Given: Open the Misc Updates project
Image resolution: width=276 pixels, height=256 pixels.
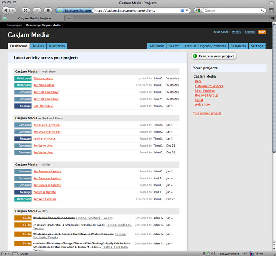Looking at the screenshot, I should [x=205, y=91].
